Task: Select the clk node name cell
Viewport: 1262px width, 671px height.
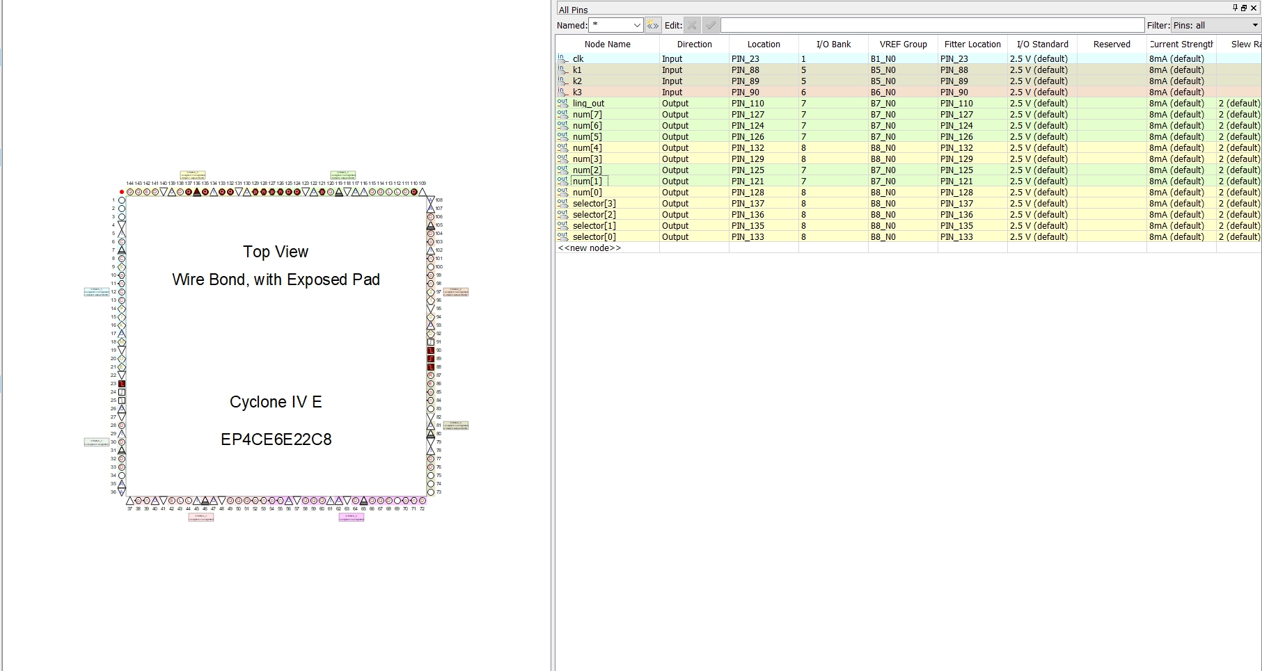Action: tap(607, 58)
